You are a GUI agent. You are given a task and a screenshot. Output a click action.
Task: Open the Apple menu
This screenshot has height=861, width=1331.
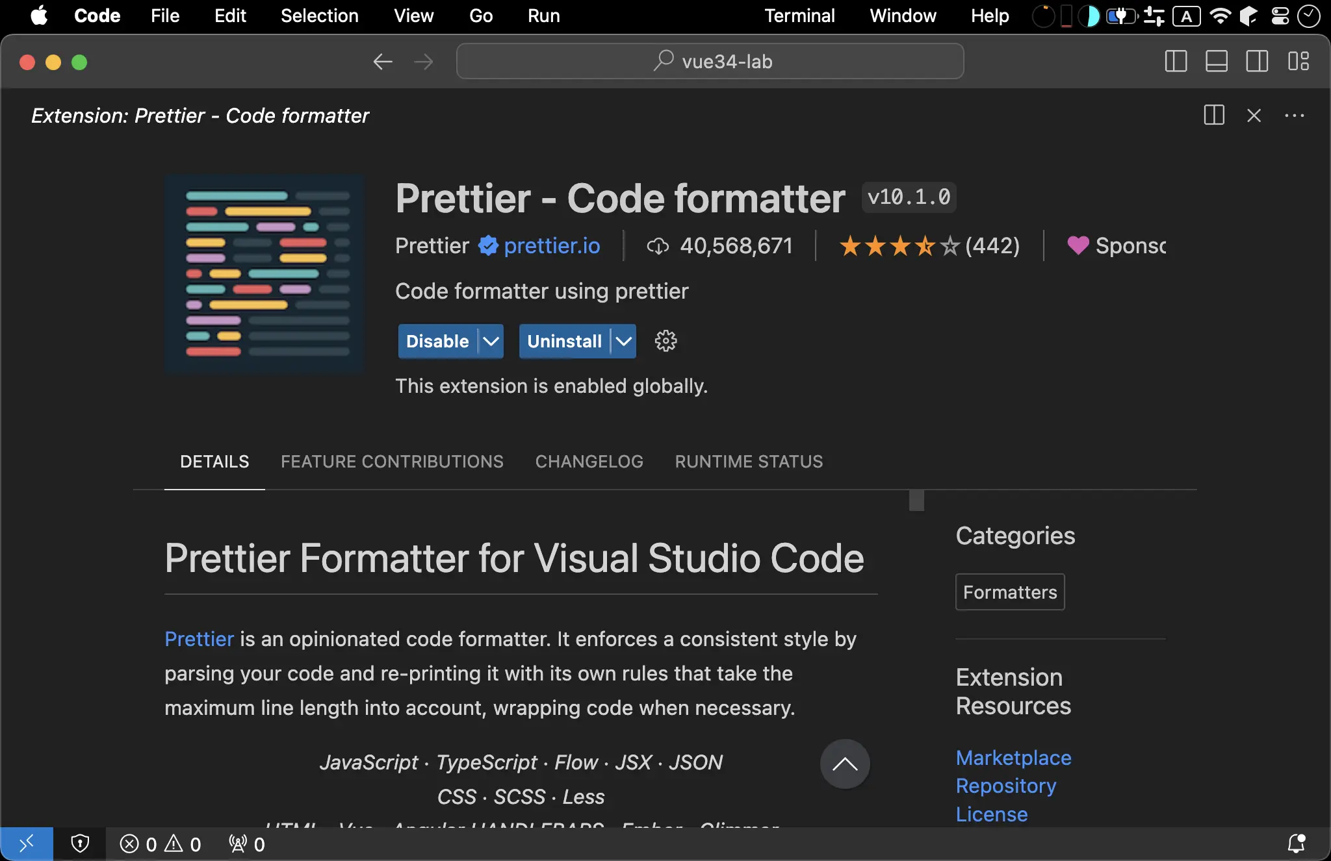click(40, 16)
